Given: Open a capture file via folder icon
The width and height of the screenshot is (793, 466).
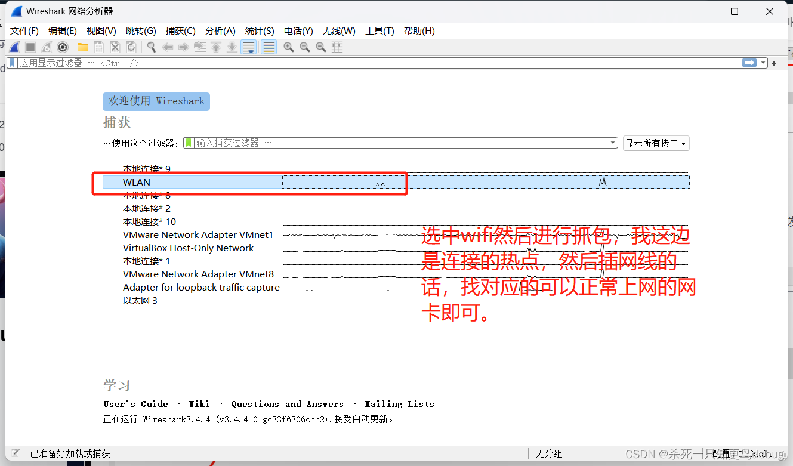Looking at the screenshot, I should pyautogui.click(x=83, y=47).
